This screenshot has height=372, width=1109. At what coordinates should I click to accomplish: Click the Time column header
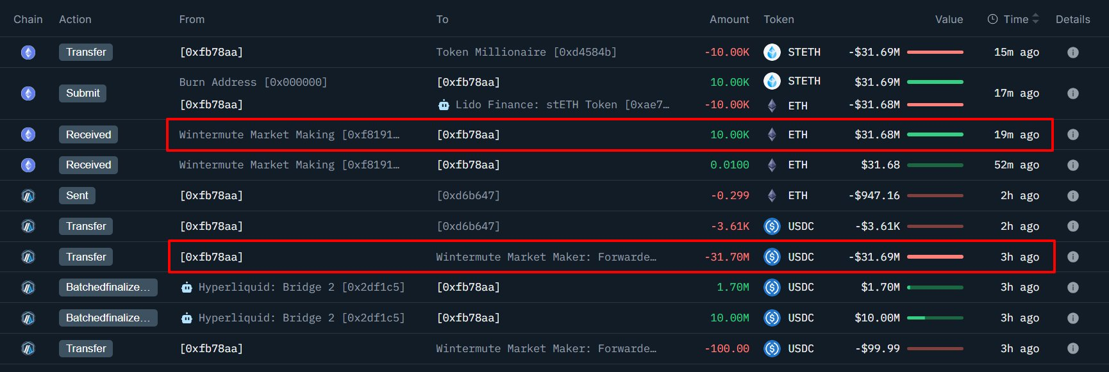[1015, 19]
